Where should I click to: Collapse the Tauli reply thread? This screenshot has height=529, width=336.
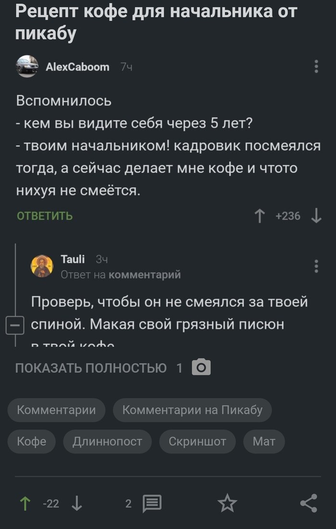click(x=13, y=325)
